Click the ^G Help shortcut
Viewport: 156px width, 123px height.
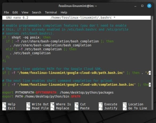point(9,104)
